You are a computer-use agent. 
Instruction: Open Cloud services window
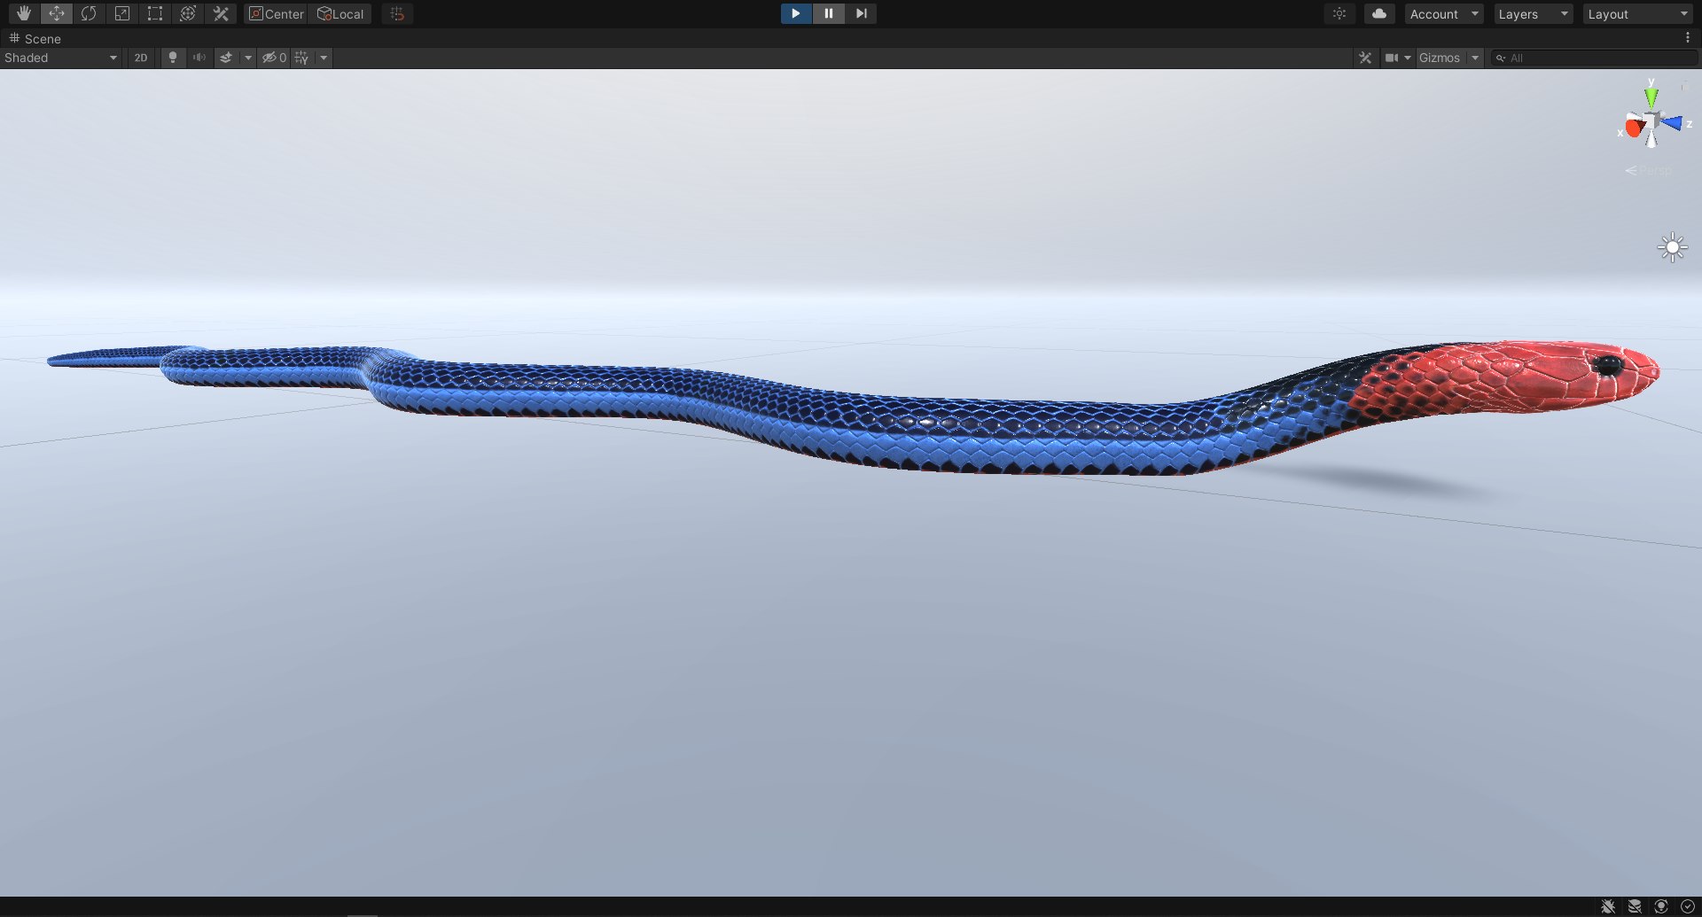(x=1379, y=13)
